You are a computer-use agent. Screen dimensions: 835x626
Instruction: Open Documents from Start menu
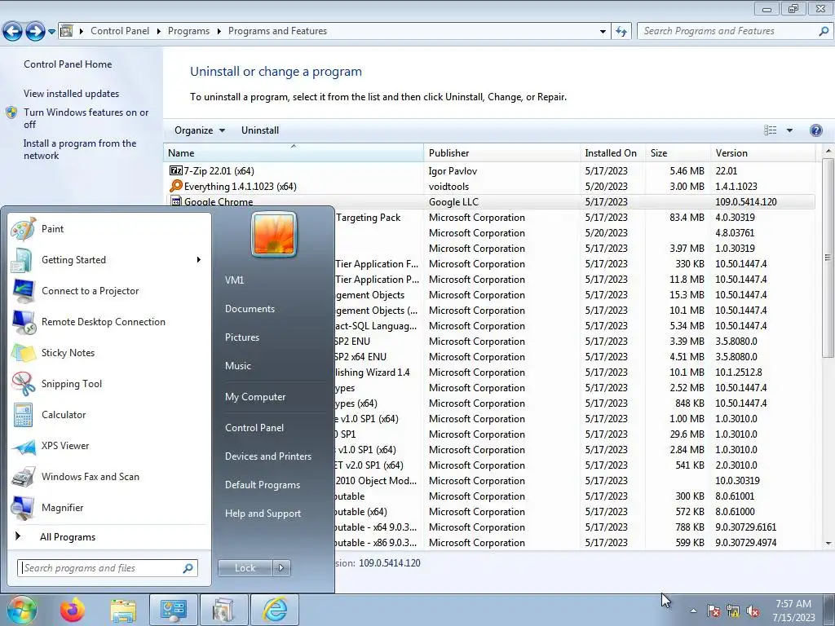(x=250, y=309)
